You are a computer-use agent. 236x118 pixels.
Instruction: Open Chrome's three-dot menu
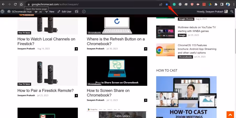[x=233, y=4]
